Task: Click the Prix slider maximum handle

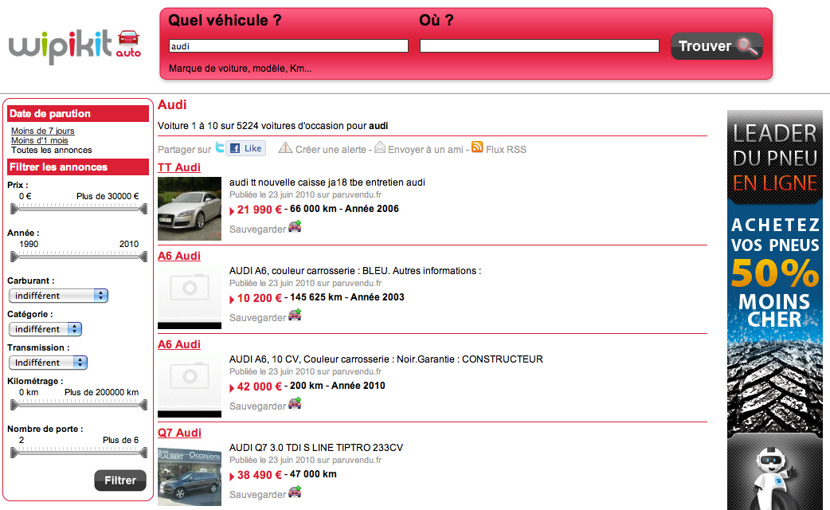Action: tap(143, 210)
